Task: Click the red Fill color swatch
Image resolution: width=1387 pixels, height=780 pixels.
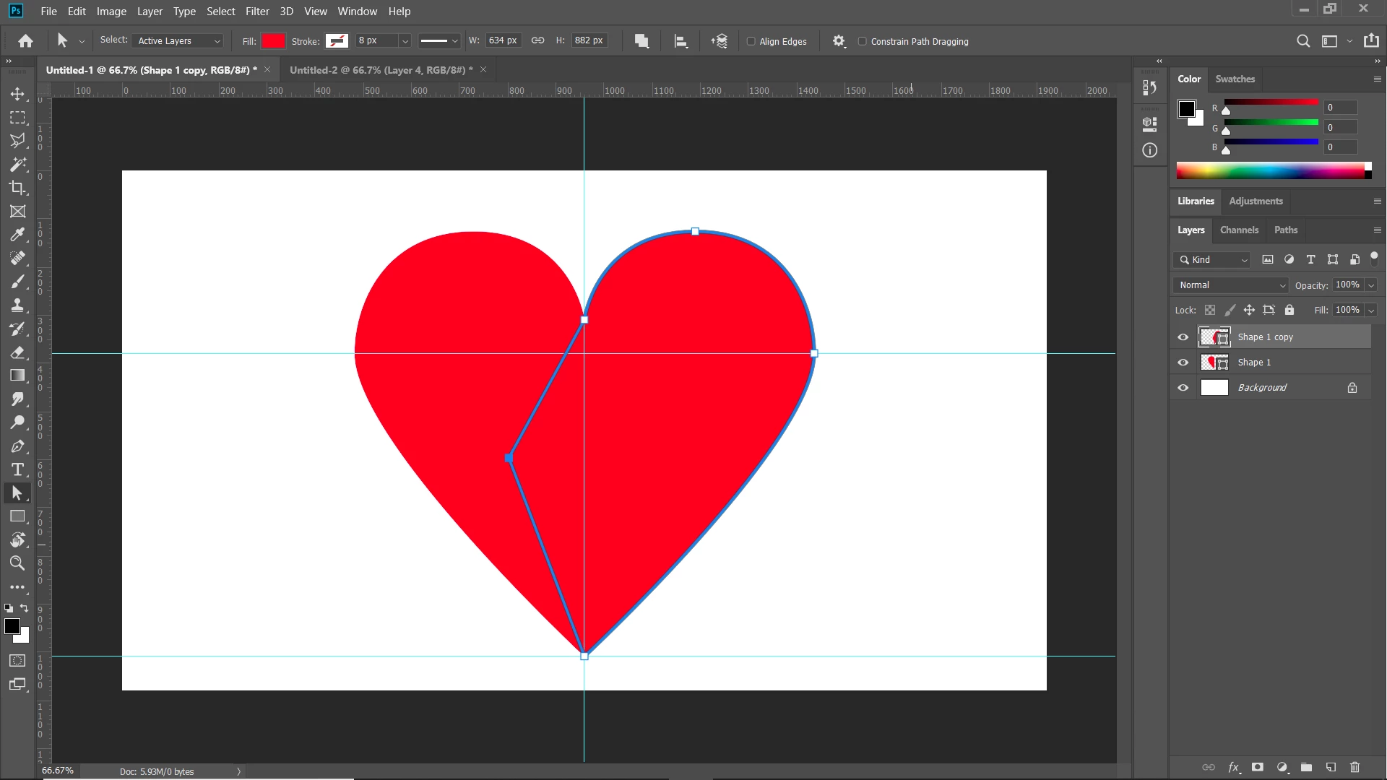Action: [273, 41]
